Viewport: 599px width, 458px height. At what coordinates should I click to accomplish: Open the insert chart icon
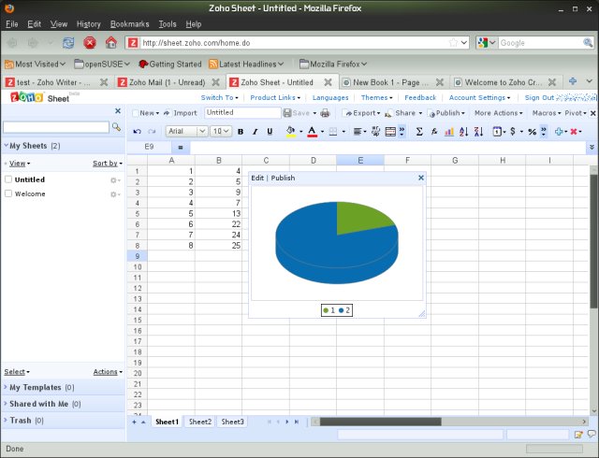(x=449, y=132)
